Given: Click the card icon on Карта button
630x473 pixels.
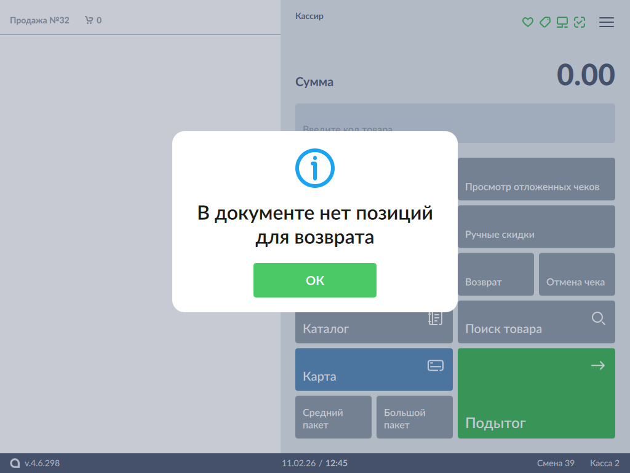Looking at the screenshot, I should click(436, 366).
